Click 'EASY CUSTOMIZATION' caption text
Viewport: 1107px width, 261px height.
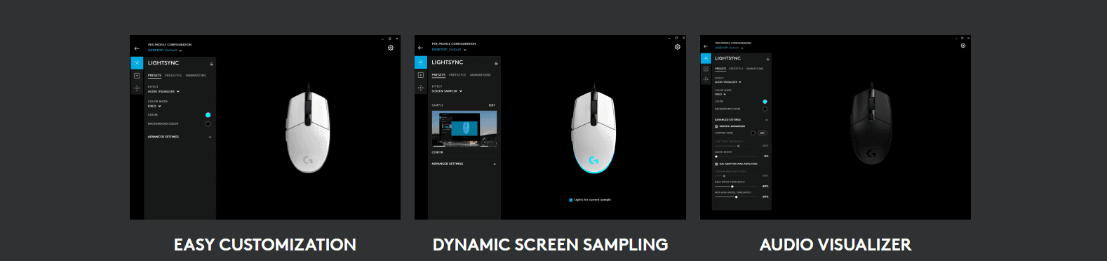pos(265,245)
